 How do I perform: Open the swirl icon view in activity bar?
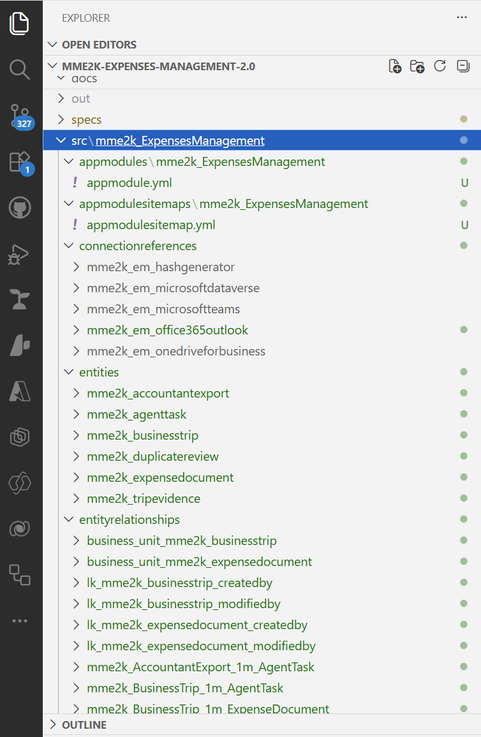20,529
